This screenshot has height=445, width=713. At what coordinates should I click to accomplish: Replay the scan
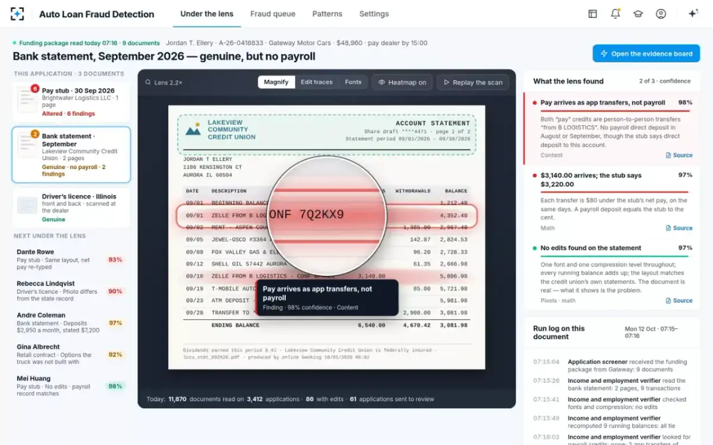(473, 82)
